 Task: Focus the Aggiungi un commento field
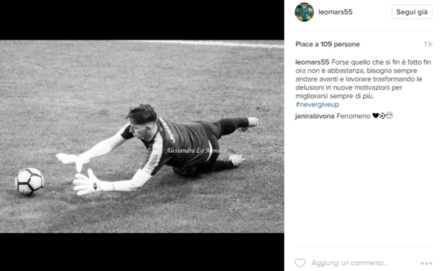(350, 263)
